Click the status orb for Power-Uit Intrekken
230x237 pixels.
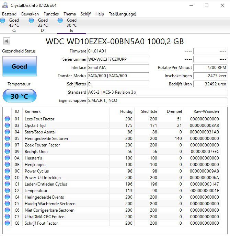(x=7, y=177)
